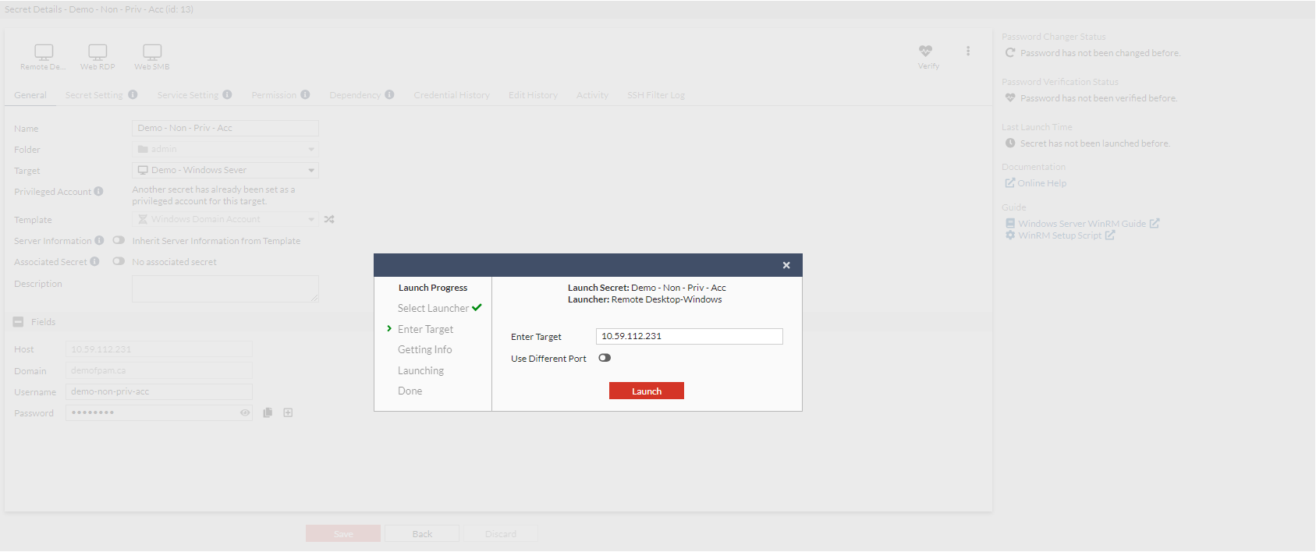Click the Password Verification heartbeat icon
The height and width of the screenshot is (552, 1316).
tap(1010, 97)
